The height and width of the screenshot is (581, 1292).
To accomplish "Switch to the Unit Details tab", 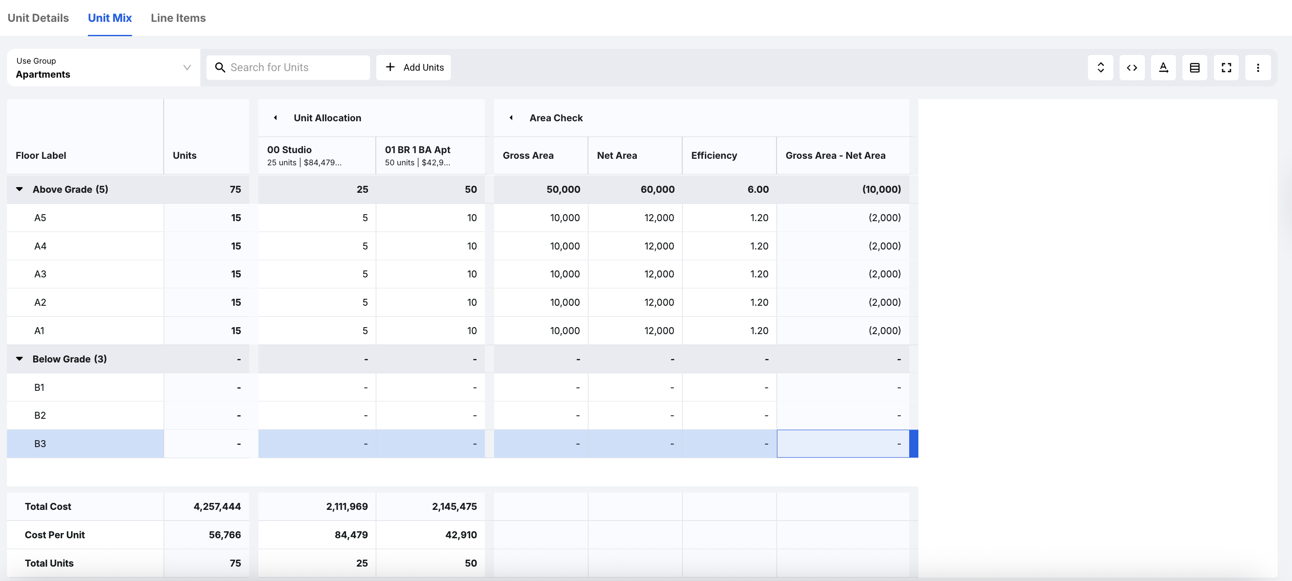I will point(38,18).
